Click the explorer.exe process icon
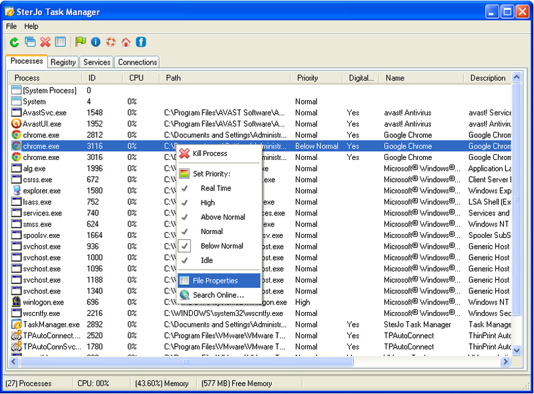Screen dimensions: 534x394 click(x=16, y=191)
